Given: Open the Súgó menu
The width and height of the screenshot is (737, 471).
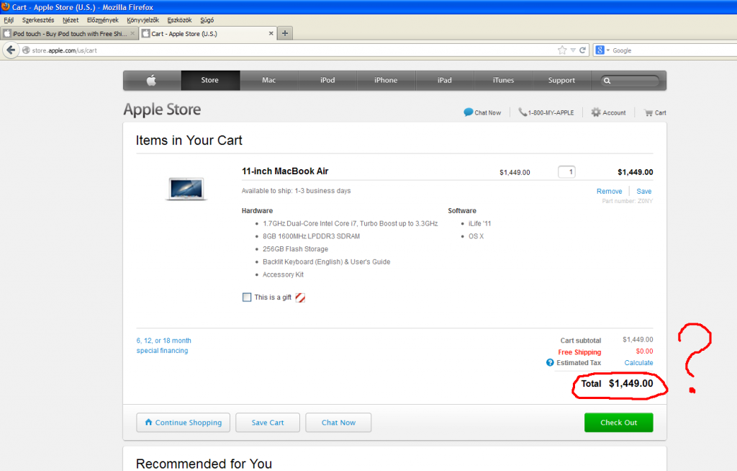Looking at the screenshot, I should pyautogui.click(x=207, y=20).
